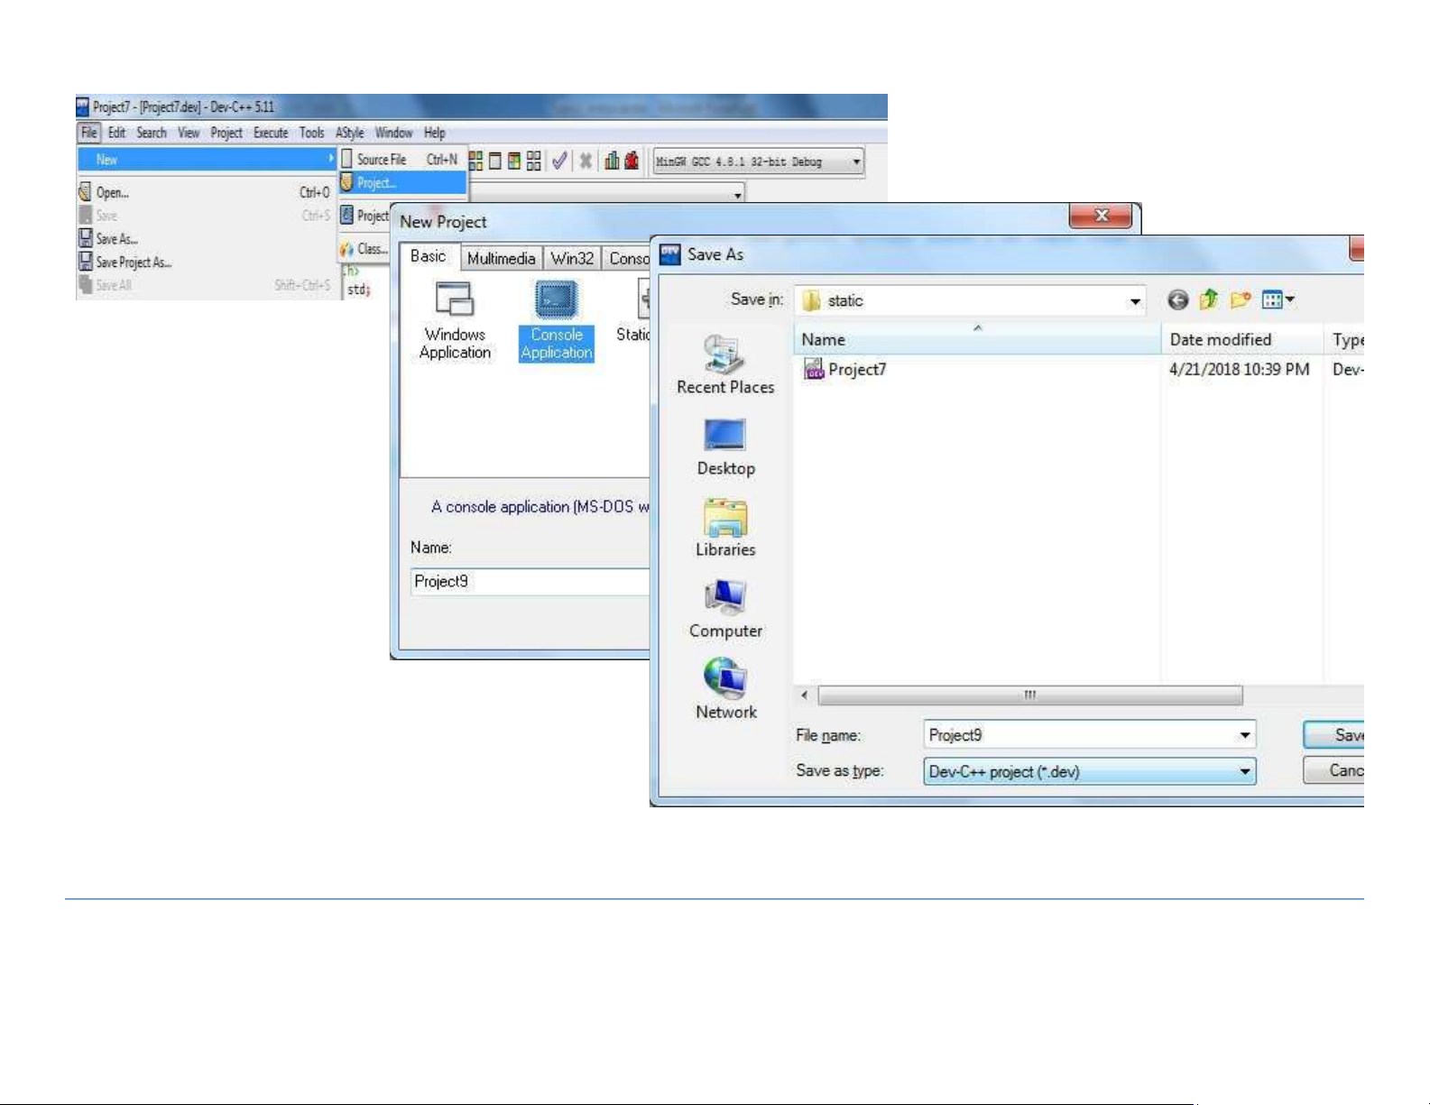Switch to the Multimedia tab
The image size is (1430, 1105).
tap(501, 259)
